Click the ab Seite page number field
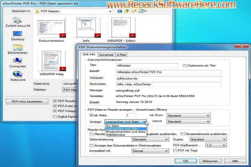The image size is (251, 167). [x=131, y=116]
